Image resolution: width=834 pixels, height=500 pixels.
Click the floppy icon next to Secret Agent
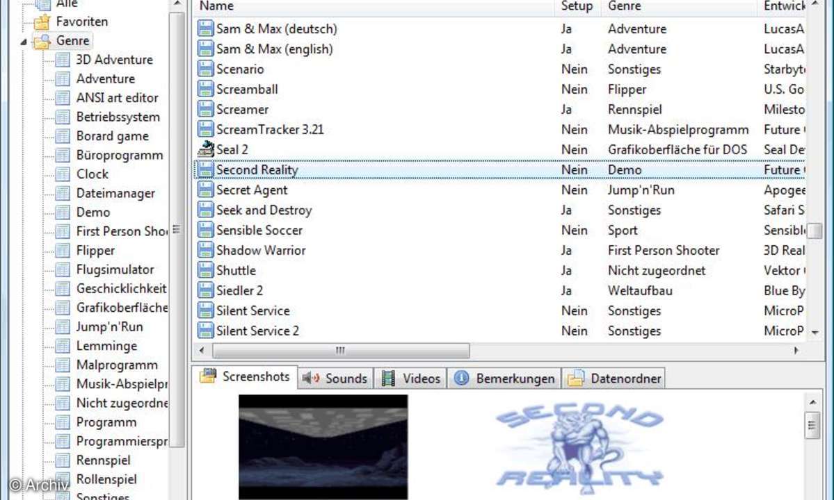tap(205, 190)
